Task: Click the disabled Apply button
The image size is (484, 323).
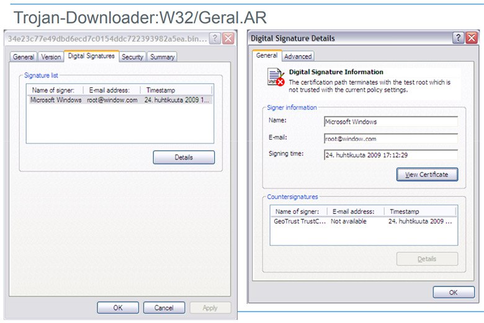Action: tap(210, 308)
